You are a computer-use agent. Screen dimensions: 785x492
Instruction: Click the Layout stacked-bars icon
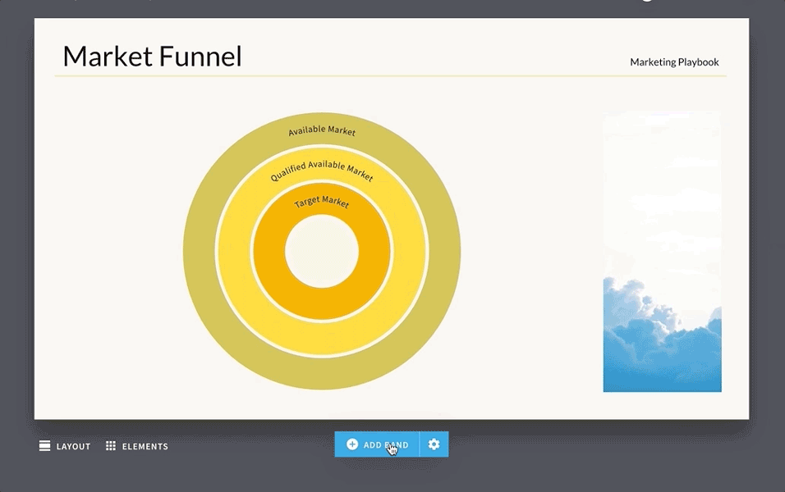[x=45, y=446]
